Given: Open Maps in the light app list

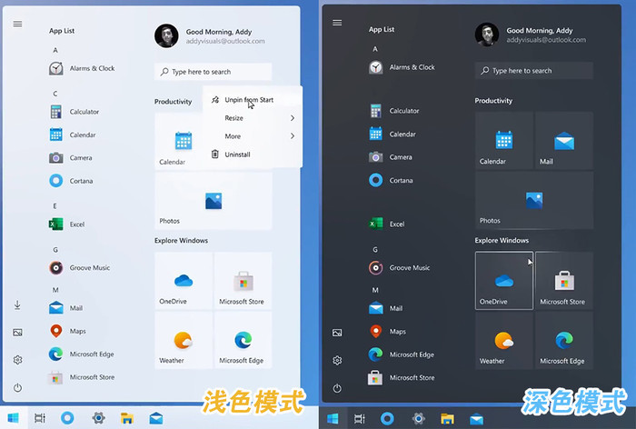Looking at the screenshot, I should tap(76, 331).
